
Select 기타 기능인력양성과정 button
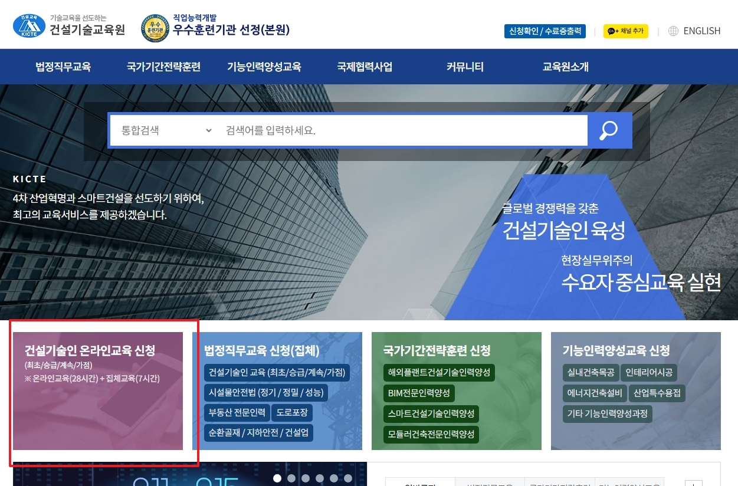click(607, 413)
